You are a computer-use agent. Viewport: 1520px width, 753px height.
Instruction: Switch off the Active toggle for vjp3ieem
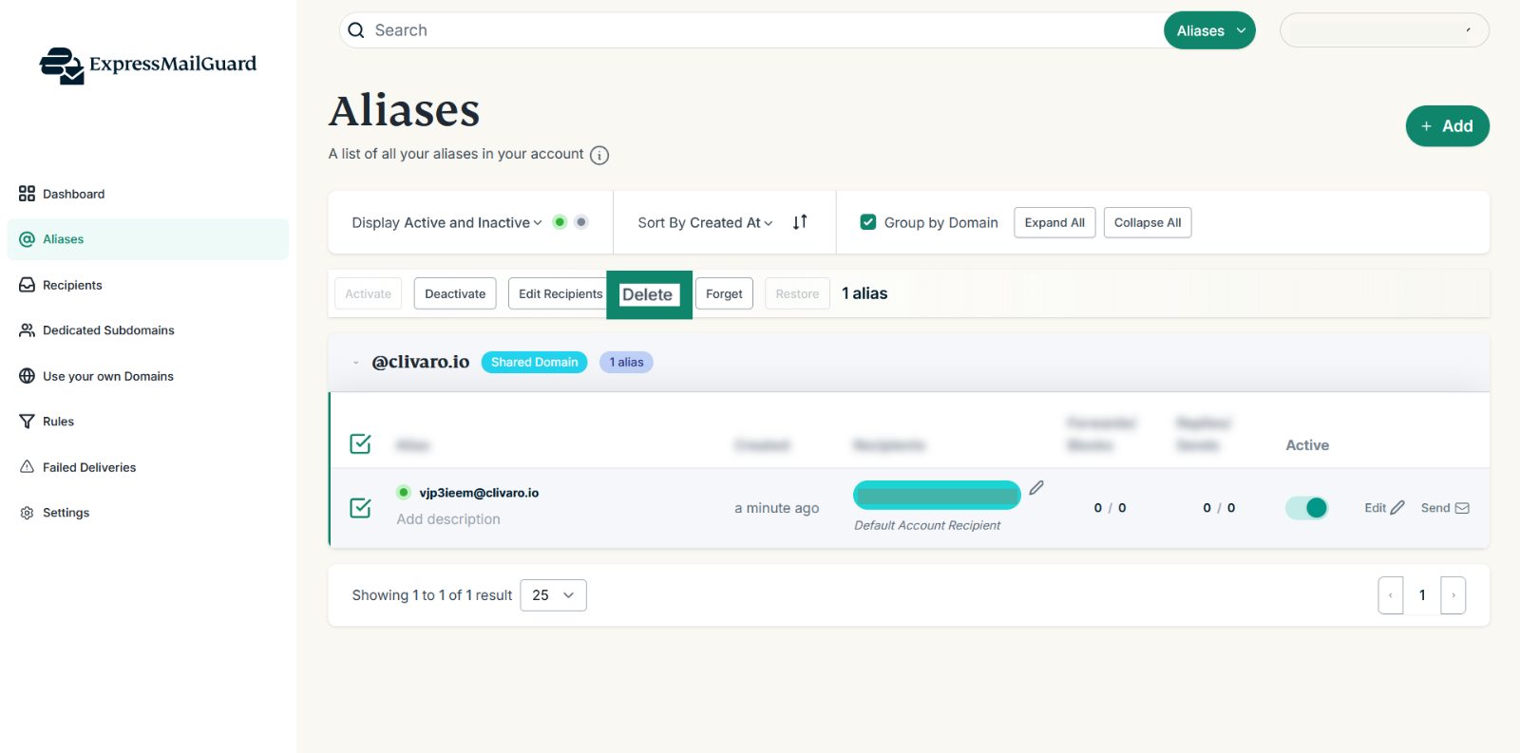[x=1307, y=508]
